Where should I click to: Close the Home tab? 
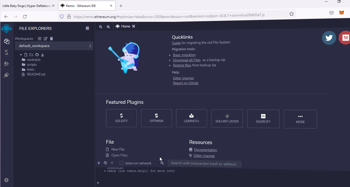[x=134, y=26]
